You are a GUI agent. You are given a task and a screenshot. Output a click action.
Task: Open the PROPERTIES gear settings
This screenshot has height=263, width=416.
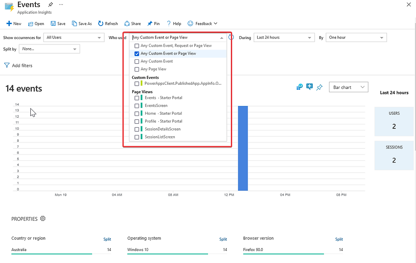tap(43, 219)
